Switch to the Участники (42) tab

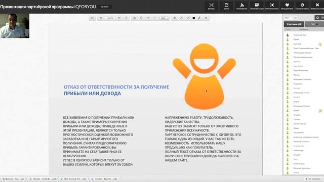[294, 24]
